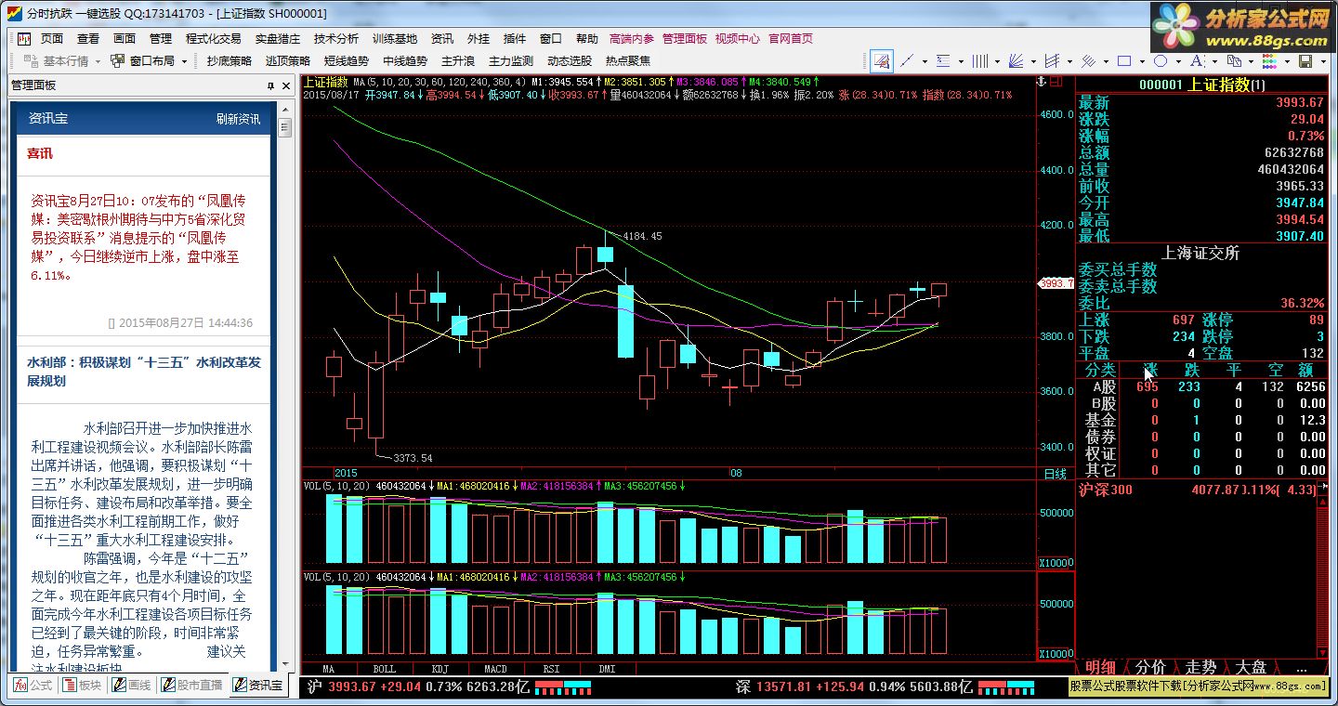Image resolution: width=1338 pixels, height=706 pixels.
Task: Open the save icon dropdown arrow
Action: (x=1323, y=61)
